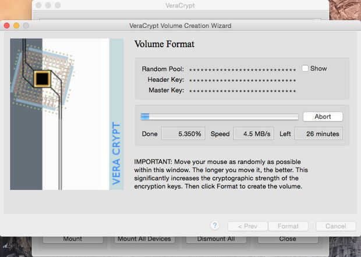Viewport: 361px width, 257px height.
Task: Abort the volume formatting
Action: [x=323, y=116]
